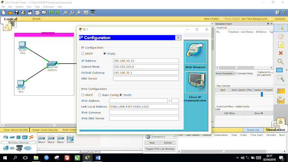
Task: Select Auto Config IPv6 radio button
Action: coord(99,95)
